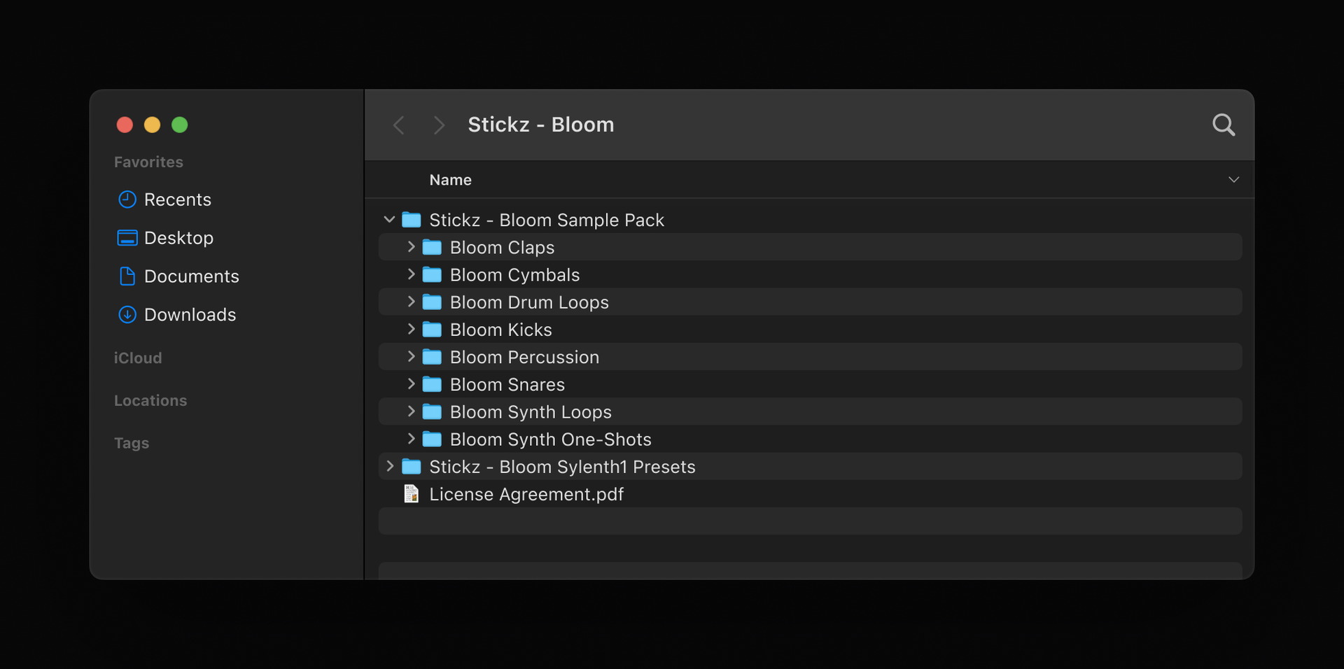Select the Bloom Percussion folder icon

point(431,357)
